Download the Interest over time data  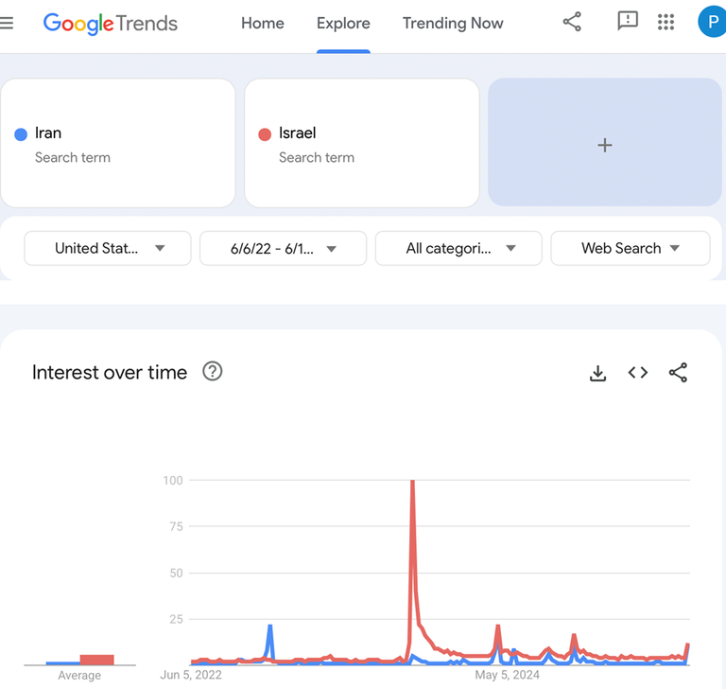coord(597,373)
